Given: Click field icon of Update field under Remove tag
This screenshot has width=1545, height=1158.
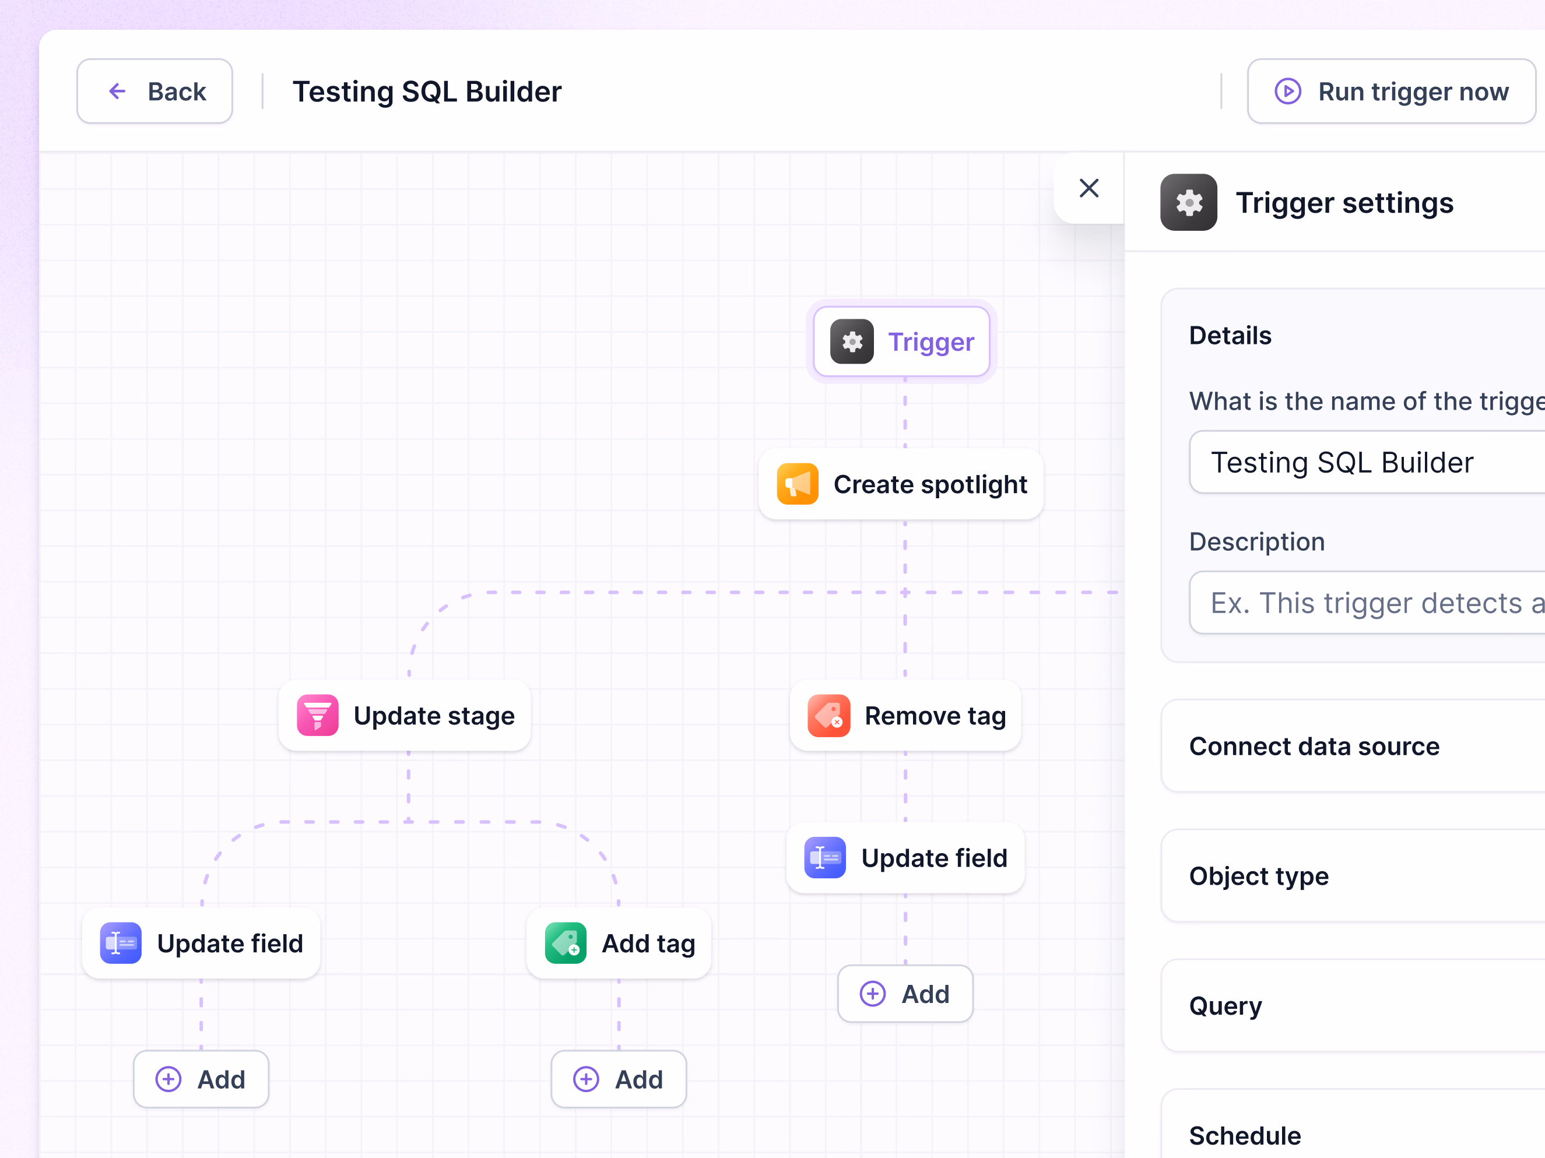Looking at the screenshot, I should click(825, 858).
